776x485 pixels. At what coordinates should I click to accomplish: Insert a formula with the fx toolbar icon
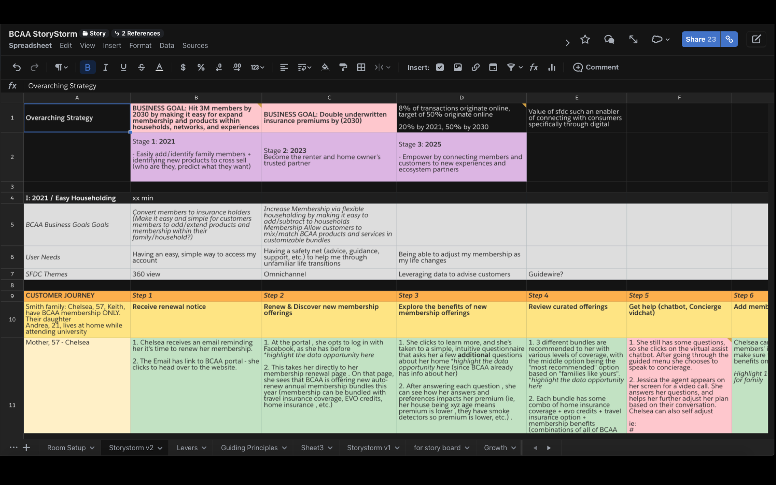[534, 67]
